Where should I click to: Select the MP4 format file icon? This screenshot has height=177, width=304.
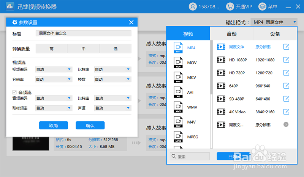(x=178, y=48)
